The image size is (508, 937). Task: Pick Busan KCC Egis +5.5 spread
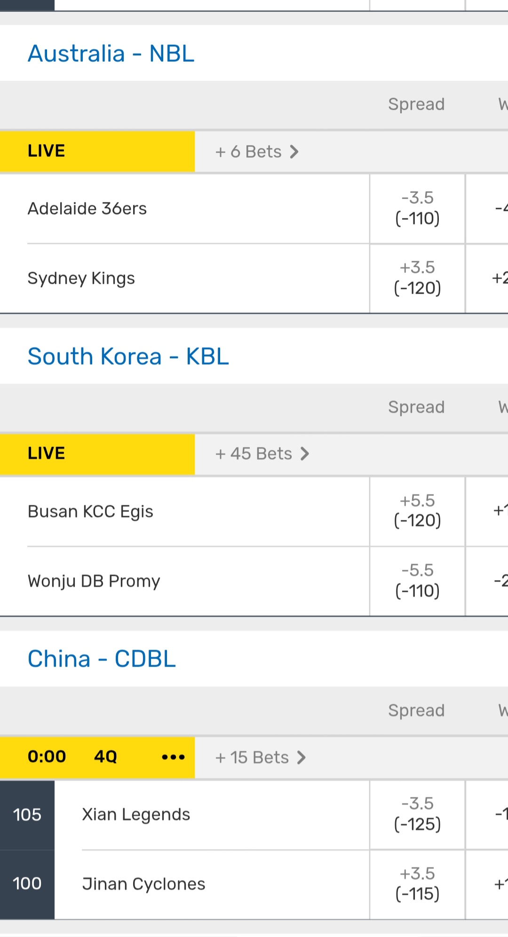point(417,511)
